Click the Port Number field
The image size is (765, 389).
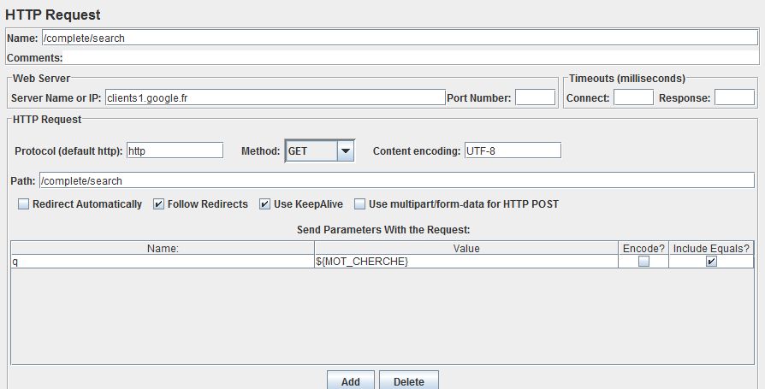coord(535,97)
